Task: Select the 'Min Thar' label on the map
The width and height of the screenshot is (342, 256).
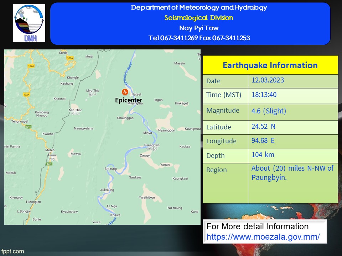Action: click(75, 110)
